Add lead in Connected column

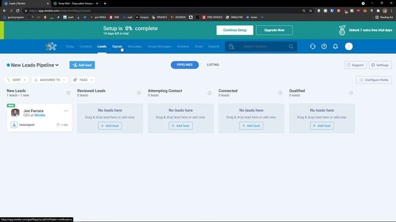[251, 126]
